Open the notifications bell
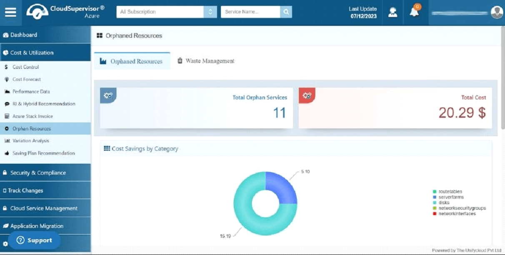Viewport: 505px width, 255px height. [x=414, y=11]
